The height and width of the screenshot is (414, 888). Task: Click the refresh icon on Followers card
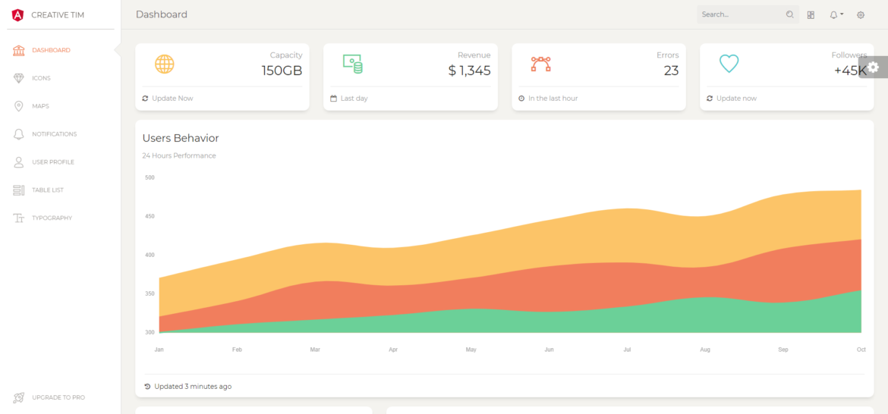coord(710,99)
